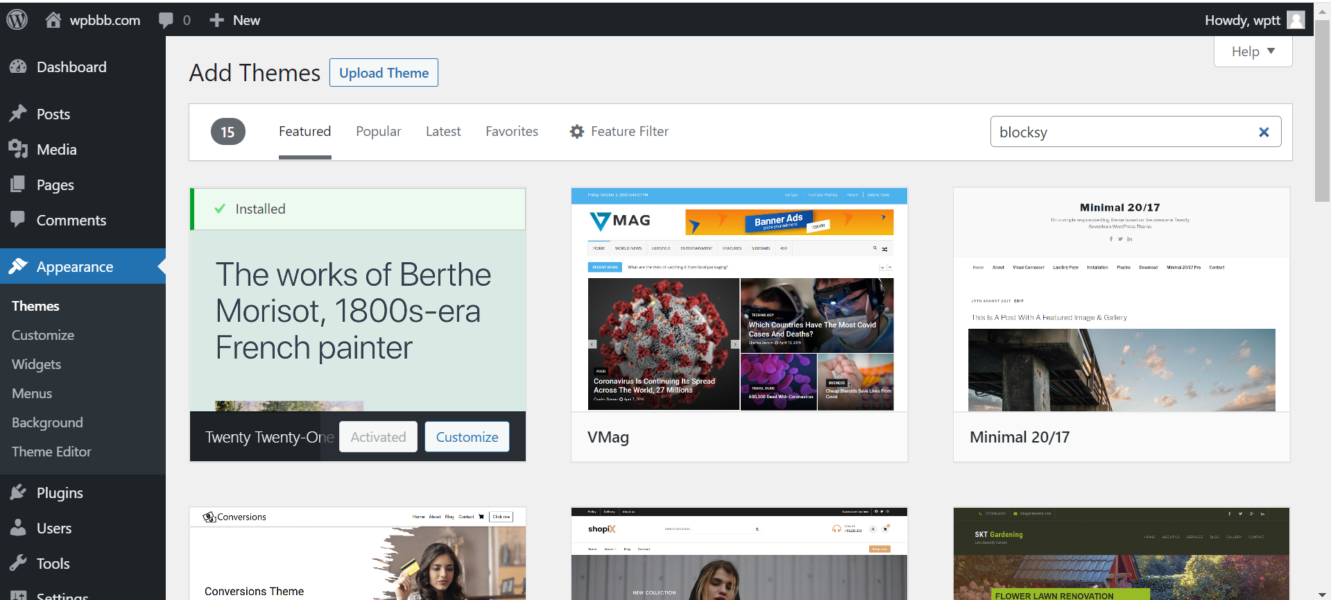The width and height of the screenshot is (1331, 600).
Task: Click the home icon beside wpbbb.com
Action: click(53, 19)
